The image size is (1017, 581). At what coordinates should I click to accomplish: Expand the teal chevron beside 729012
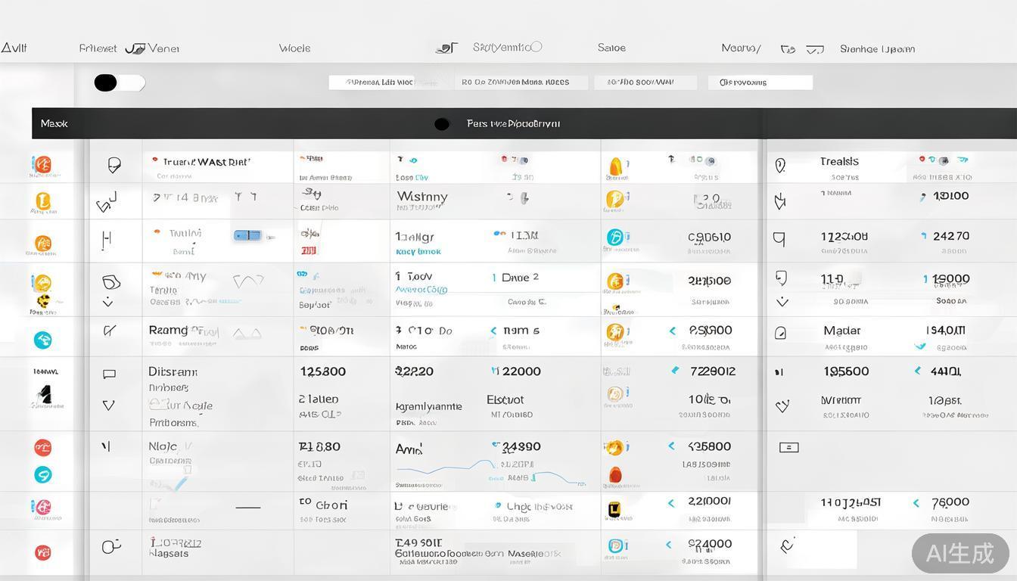pyautogui.click(x=675, y=371)
